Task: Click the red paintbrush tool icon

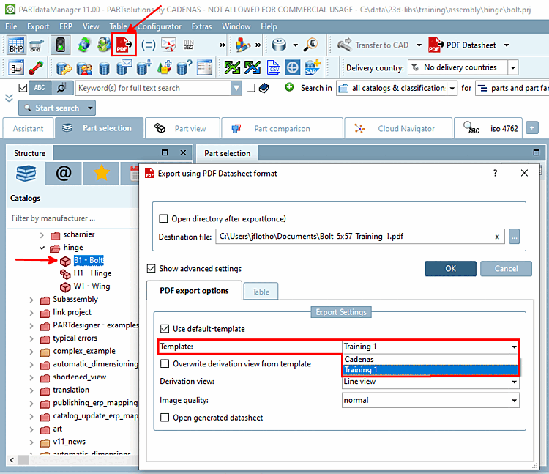Action: pyautogui.click(x=36, y=67)
